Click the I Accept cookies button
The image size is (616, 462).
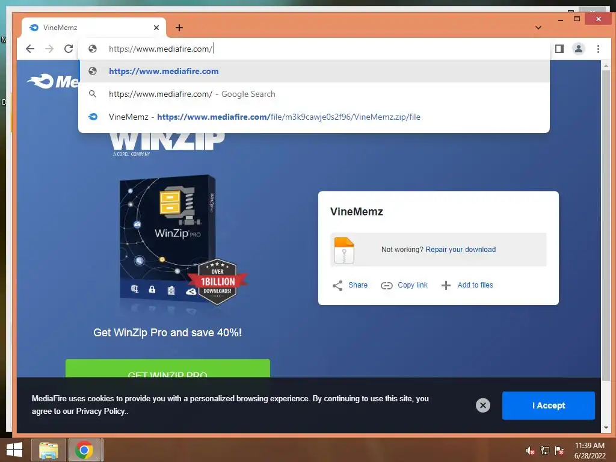point(549,405)
